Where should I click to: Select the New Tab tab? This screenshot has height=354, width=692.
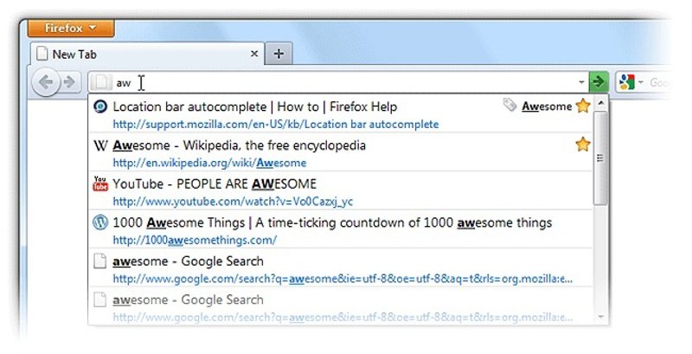pyautogui.click(x=143, y=54)
